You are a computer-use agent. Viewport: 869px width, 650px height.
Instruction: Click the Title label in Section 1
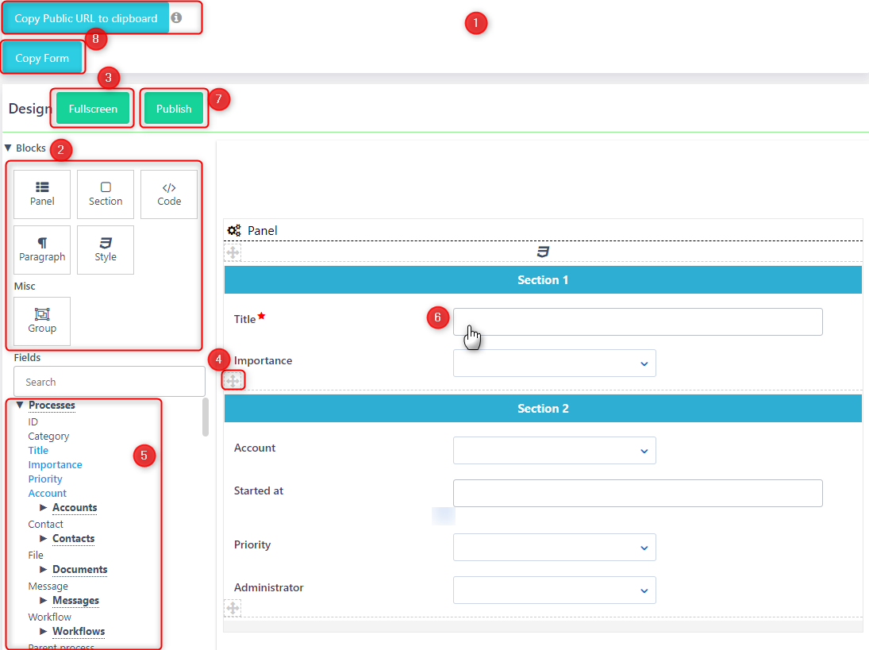click(244, 319)
